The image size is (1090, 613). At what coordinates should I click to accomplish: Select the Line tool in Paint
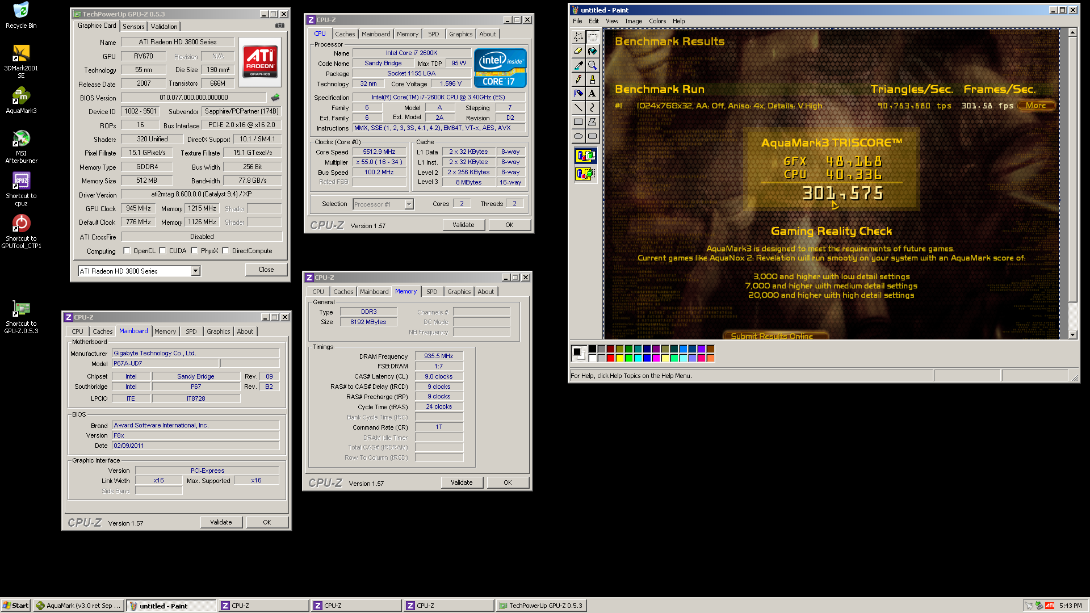coord(578,108)
